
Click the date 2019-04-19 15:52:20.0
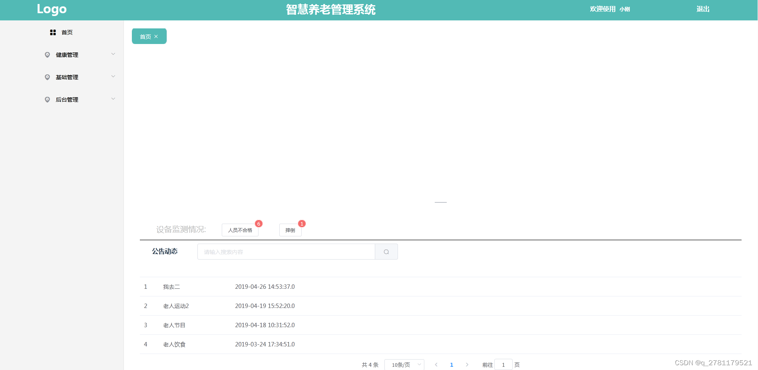(265, 306)
